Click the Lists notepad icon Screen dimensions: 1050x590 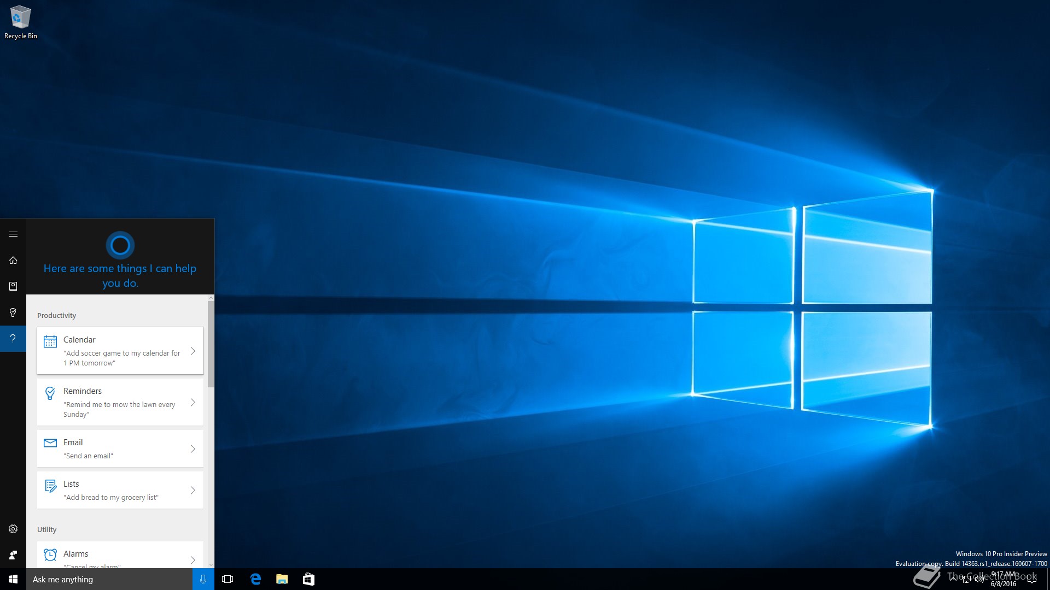[50, 486]
